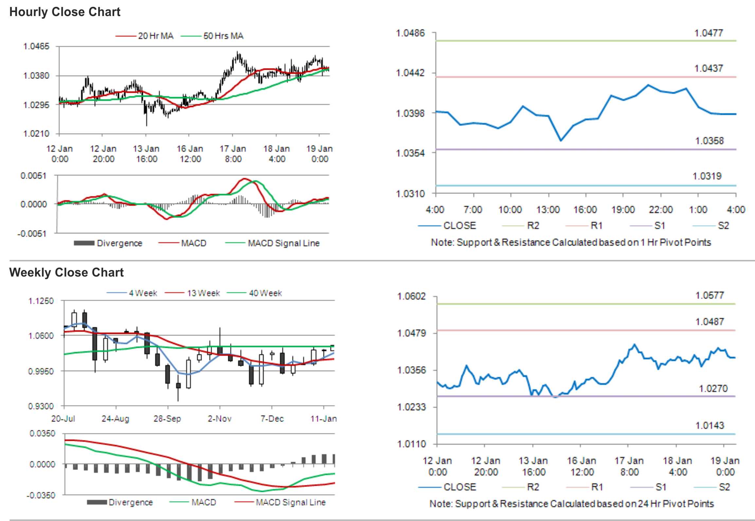Select the 1.0577 R2 resistance label

[710, 296]
